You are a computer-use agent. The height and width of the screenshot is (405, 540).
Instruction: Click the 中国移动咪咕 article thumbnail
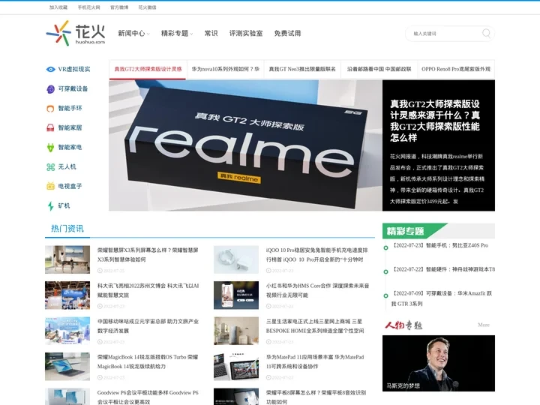[x=67, y=331]
